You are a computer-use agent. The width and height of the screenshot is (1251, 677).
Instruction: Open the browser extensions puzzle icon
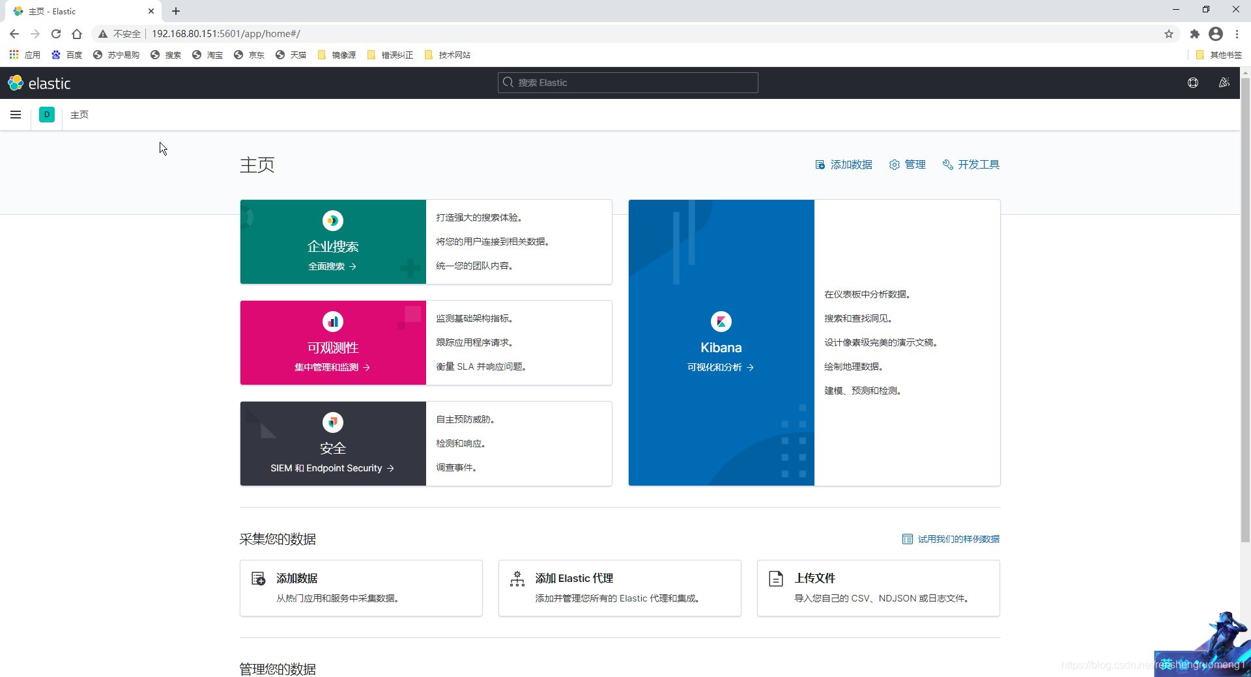coord(1194,34)
